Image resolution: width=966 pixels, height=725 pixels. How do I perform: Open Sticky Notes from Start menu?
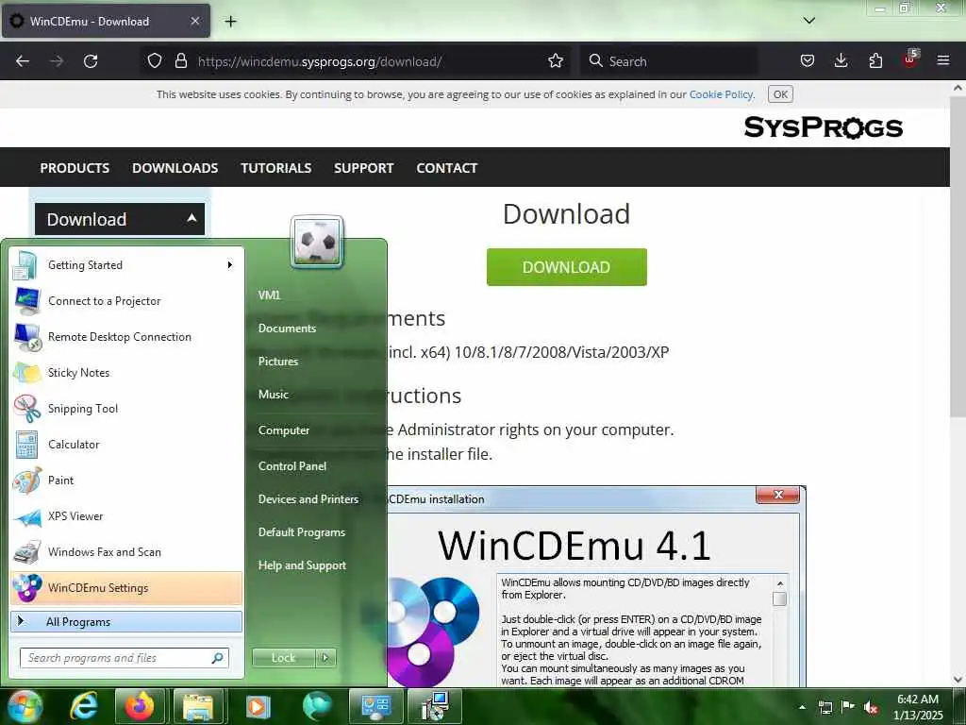(126, 373)
